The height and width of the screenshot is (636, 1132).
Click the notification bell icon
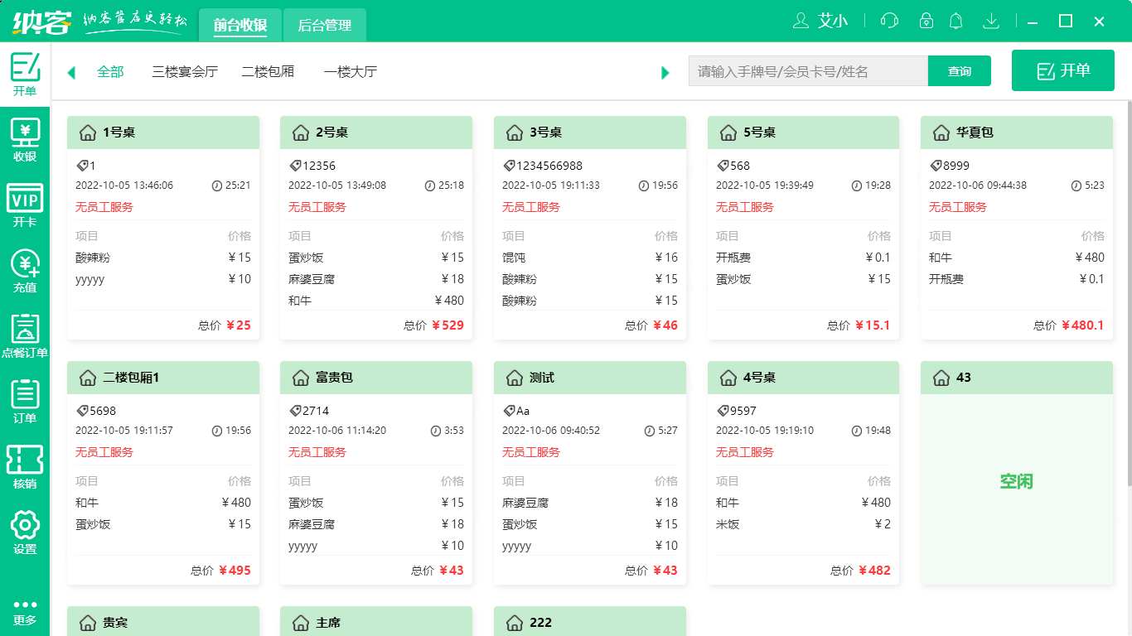(956, 21)
